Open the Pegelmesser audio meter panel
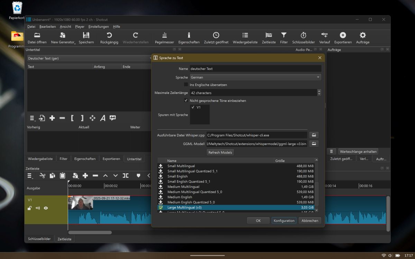This screenshot has height=259, width=415. 164,38
